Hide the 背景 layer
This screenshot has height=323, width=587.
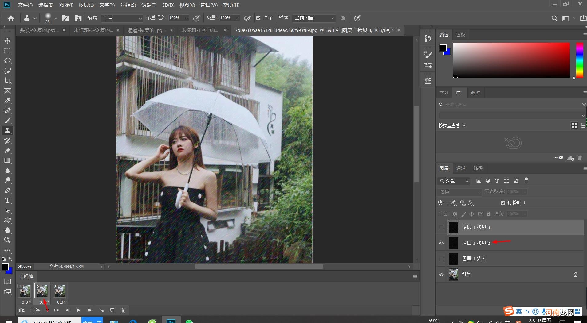point(442,275)
